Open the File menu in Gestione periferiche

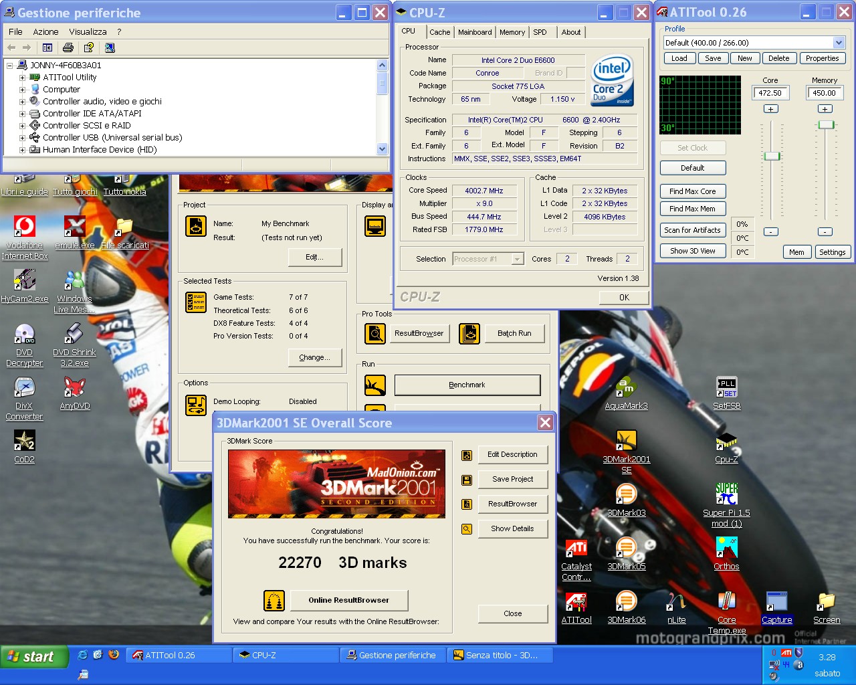[x=15, y=31]
